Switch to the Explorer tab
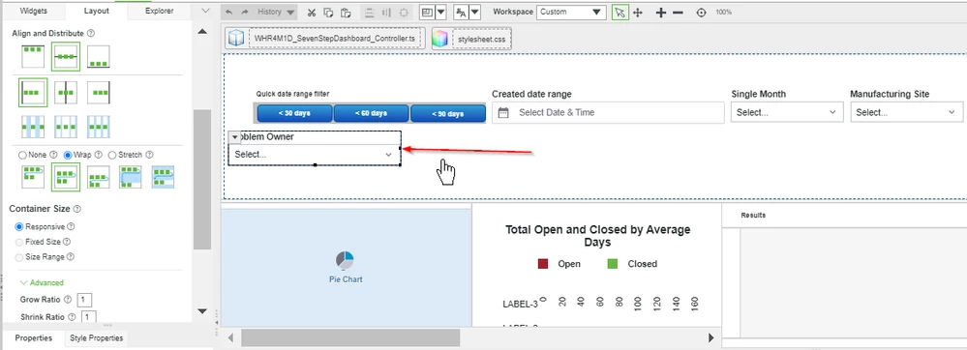Viewport: 967px width, 350px height. (159, 11)
